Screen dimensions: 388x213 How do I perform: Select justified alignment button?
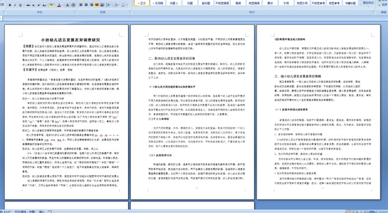click(97, 5)
